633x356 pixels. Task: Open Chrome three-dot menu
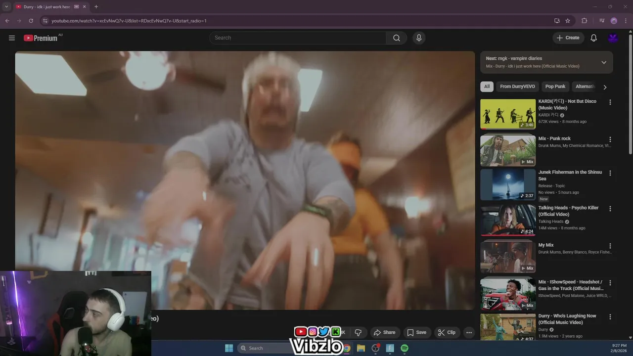click(626, 21)
